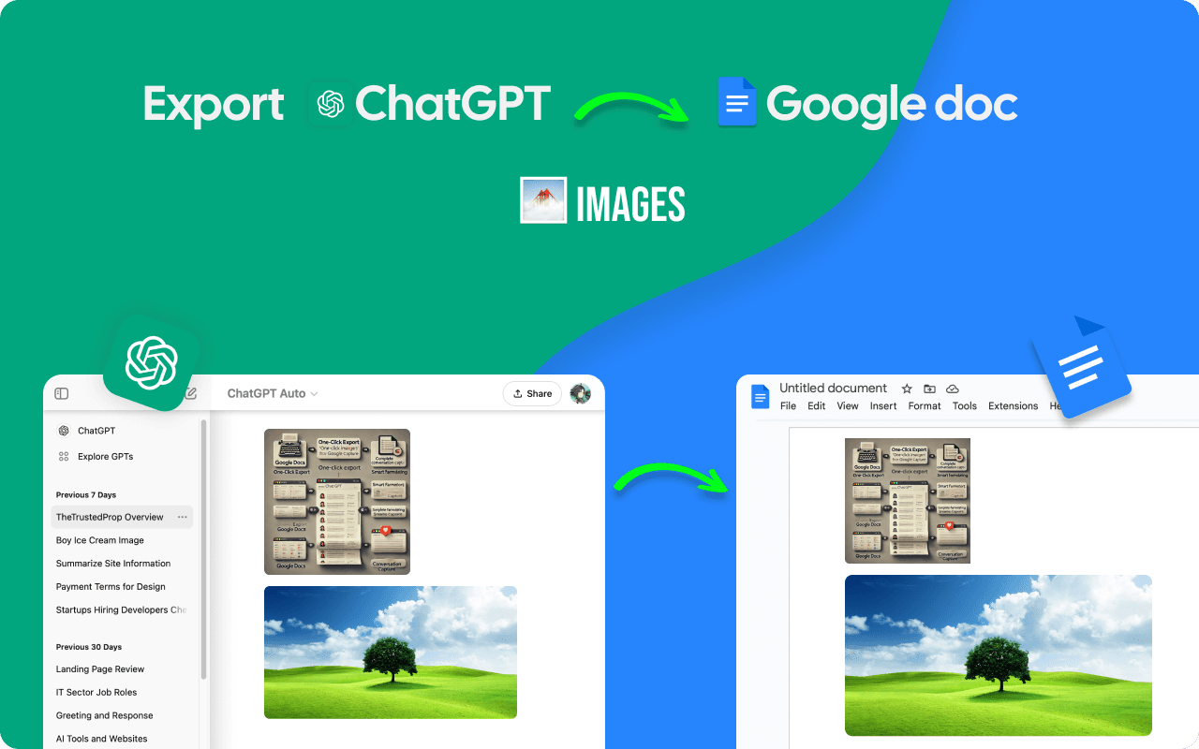Open the Insert menu in Google Docs

(x=883, y=406)
